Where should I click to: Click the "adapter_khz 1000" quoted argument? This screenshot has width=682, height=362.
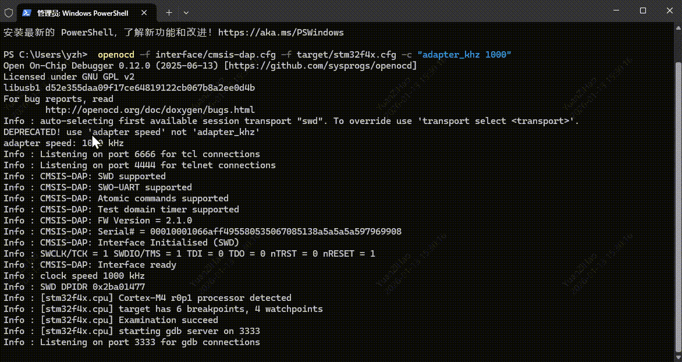[464, 55]
